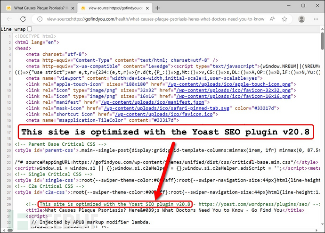Close the 'What Causes Plaque Psoriasis?' tab
The width and height of the screenshot is (325, 233).
73,8
